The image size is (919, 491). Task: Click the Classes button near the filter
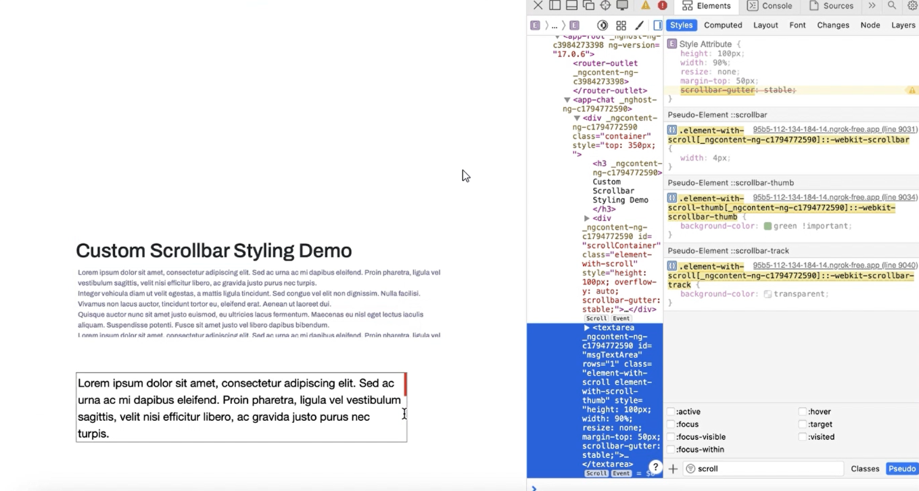[866, 468]
